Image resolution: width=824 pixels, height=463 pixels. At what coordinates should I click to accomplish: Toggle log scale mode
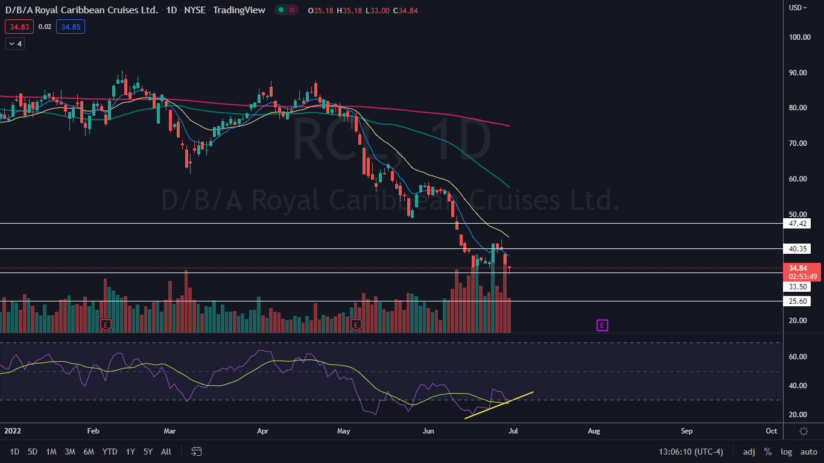(786, 452)
